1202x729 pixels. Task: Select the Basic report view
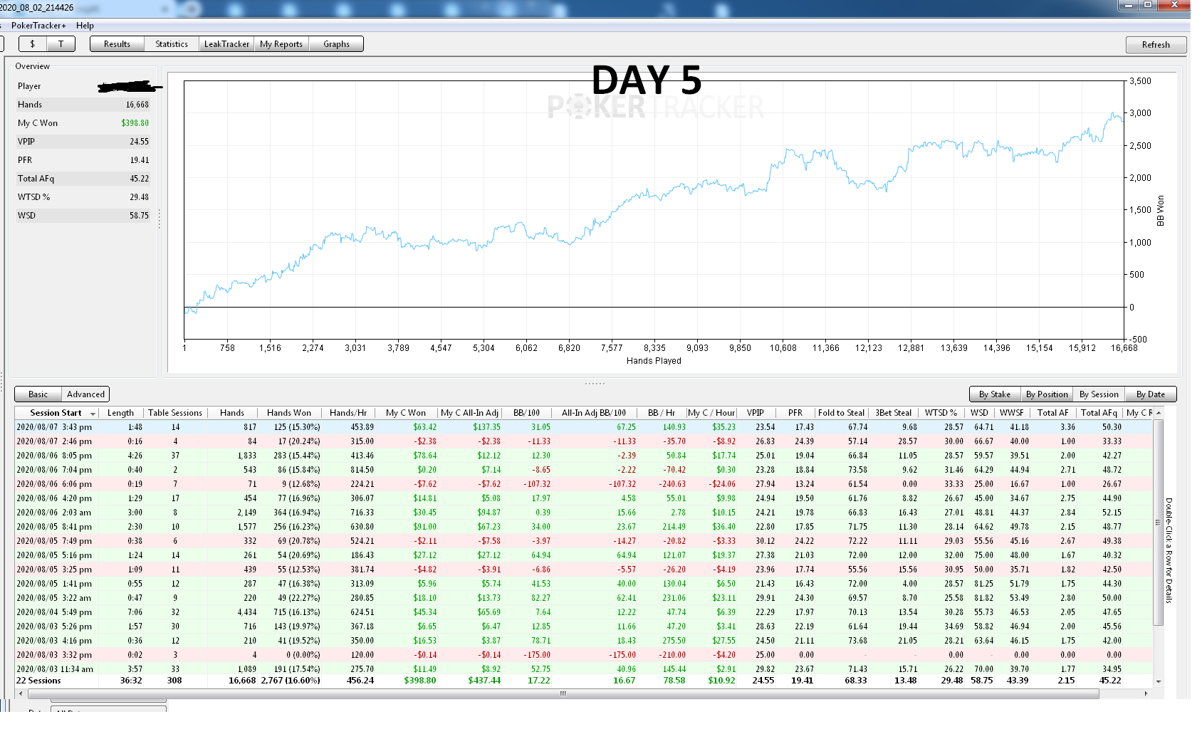coord(38,394)
